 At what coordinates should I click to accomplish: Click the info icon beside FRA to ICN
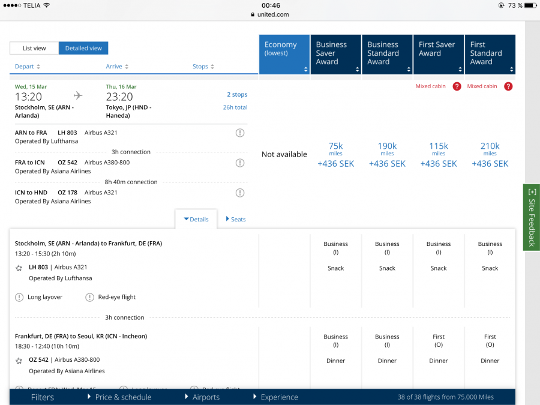(x=240, y=163)
